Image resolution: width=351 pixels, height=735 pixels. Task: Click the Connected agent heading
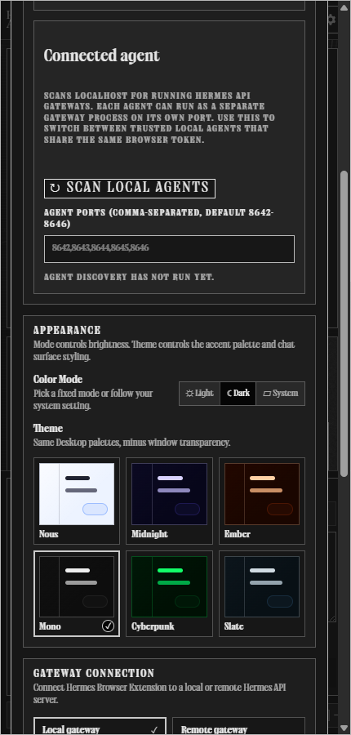102,56
